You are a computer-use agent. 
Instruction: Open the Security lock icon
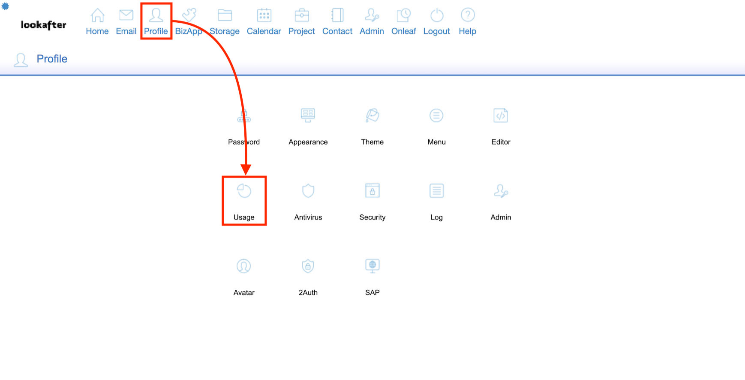coord(372,191)
